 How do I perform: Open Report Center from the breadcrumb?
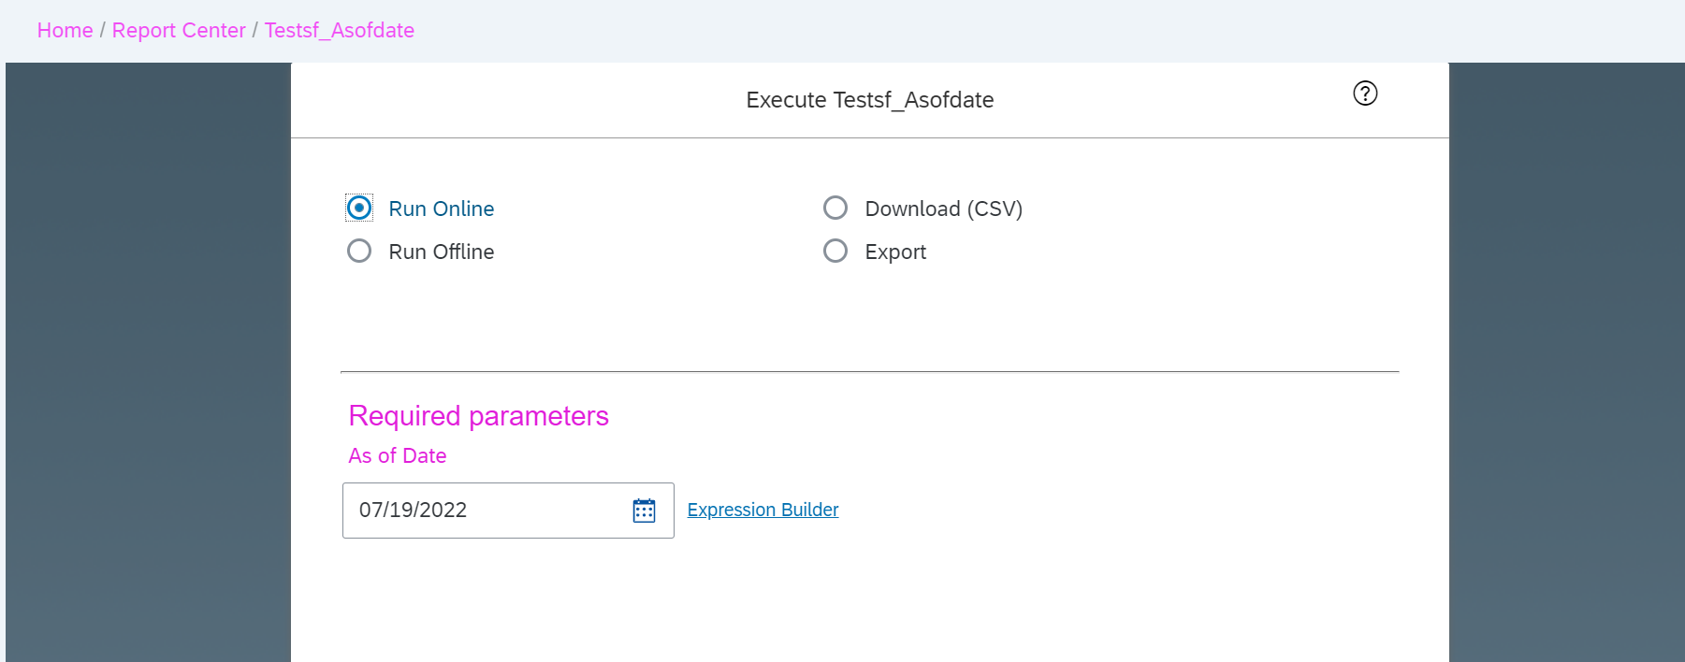[179, 30]
